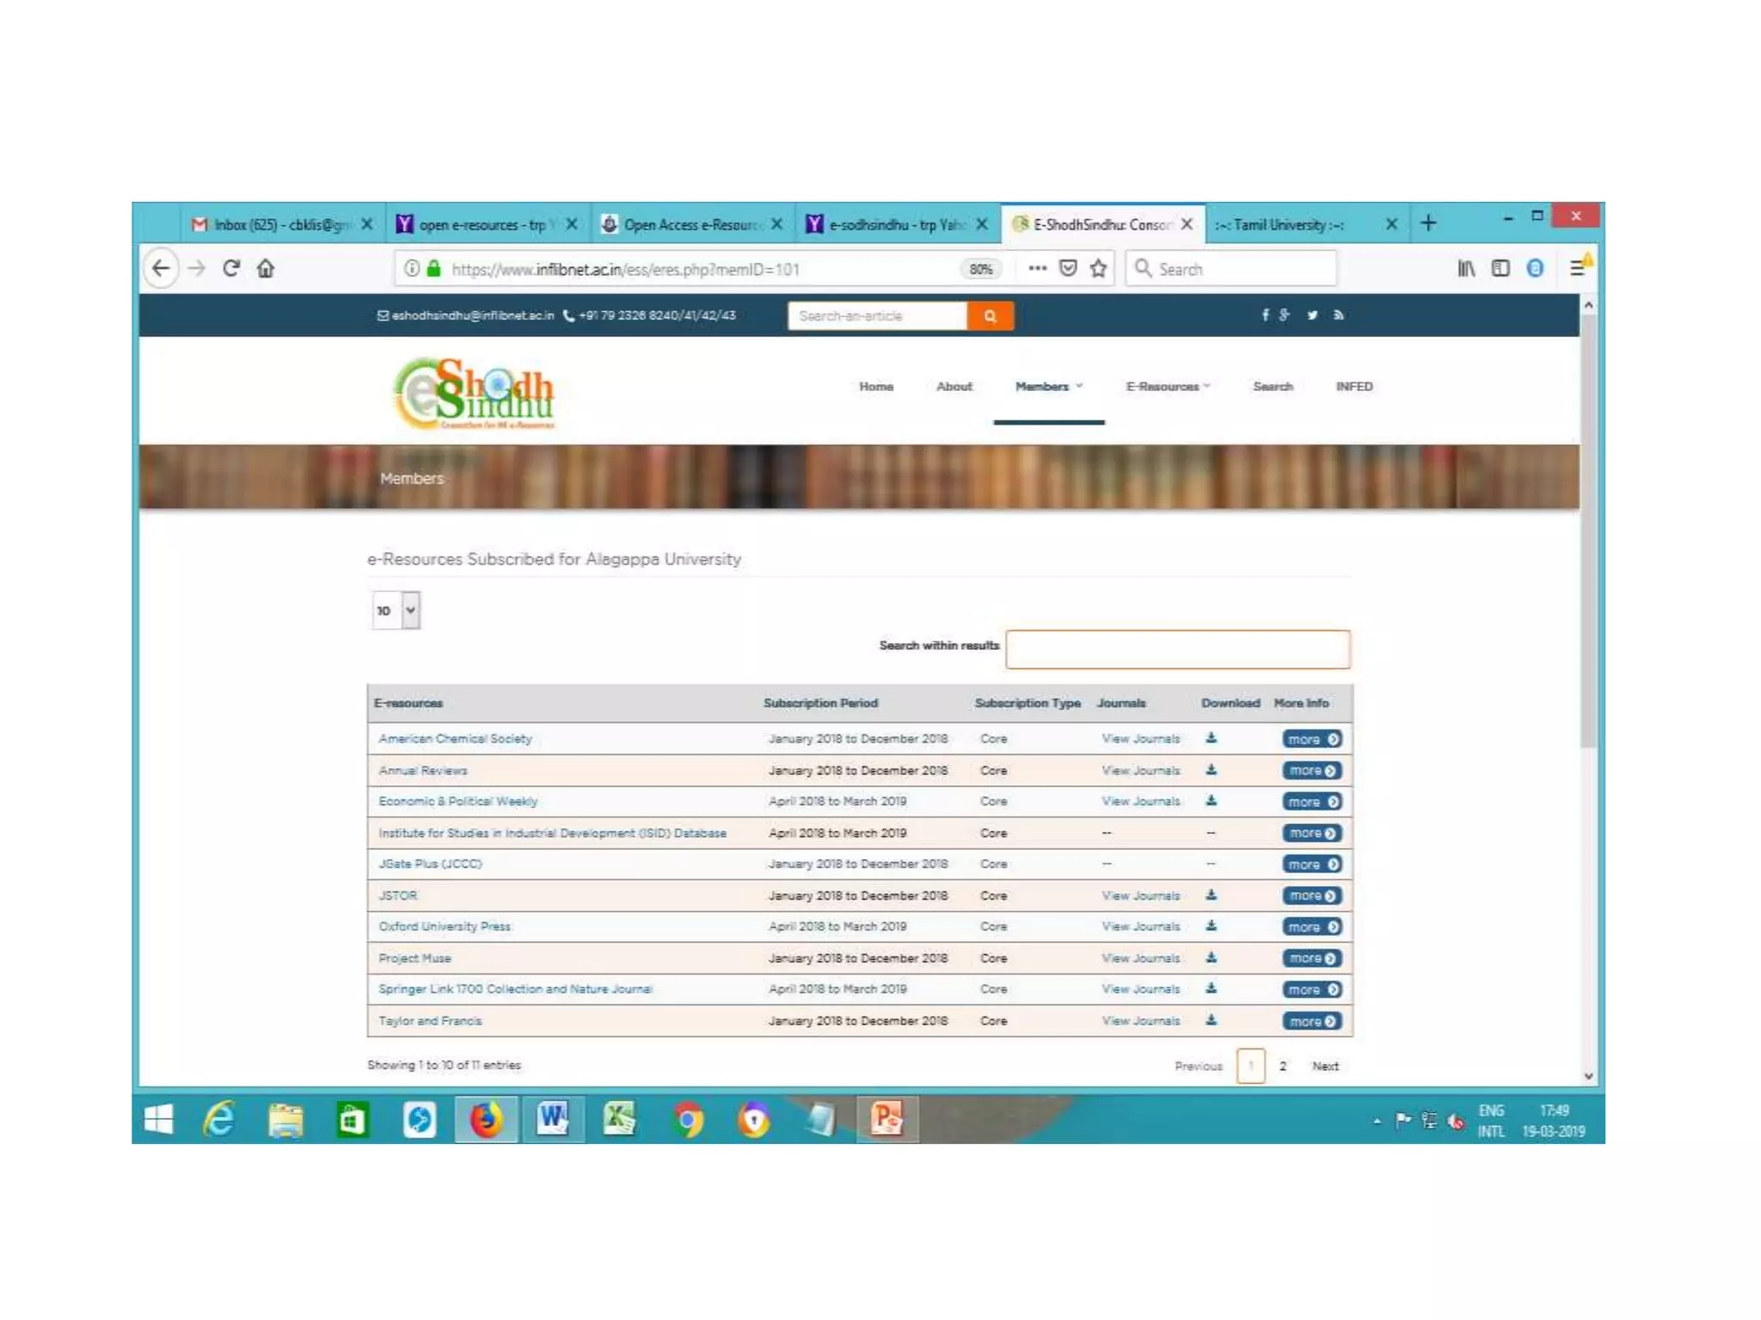This screenshot has width=1761, height=1320.
Task: Download the JSTOR journal list
Action: point(1211,895)
